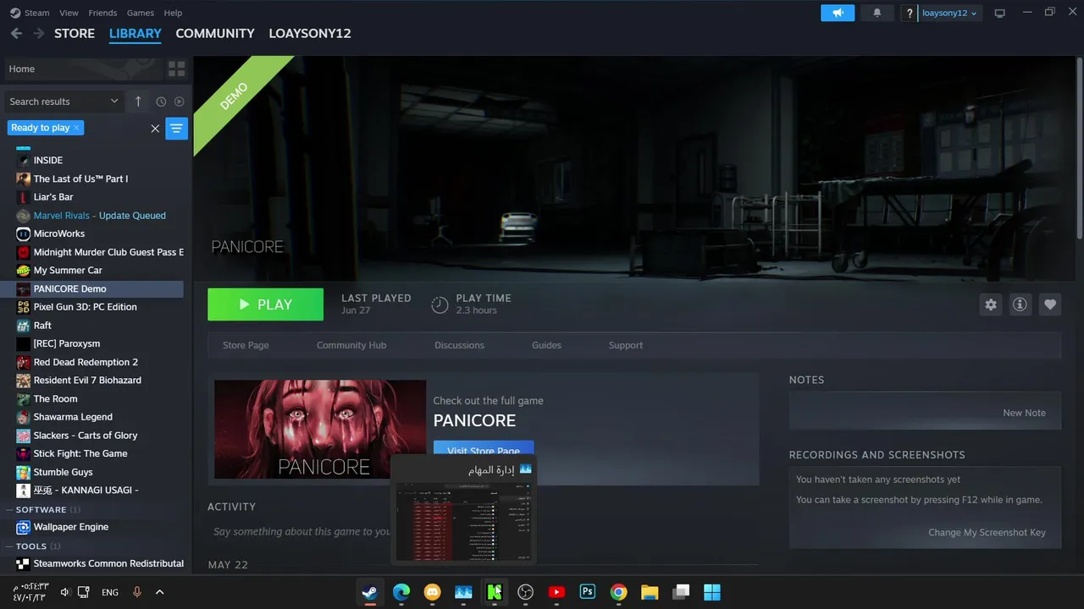1084x609 pixels.
Task: Click the green PLAY button
Action: click(265, 304)
